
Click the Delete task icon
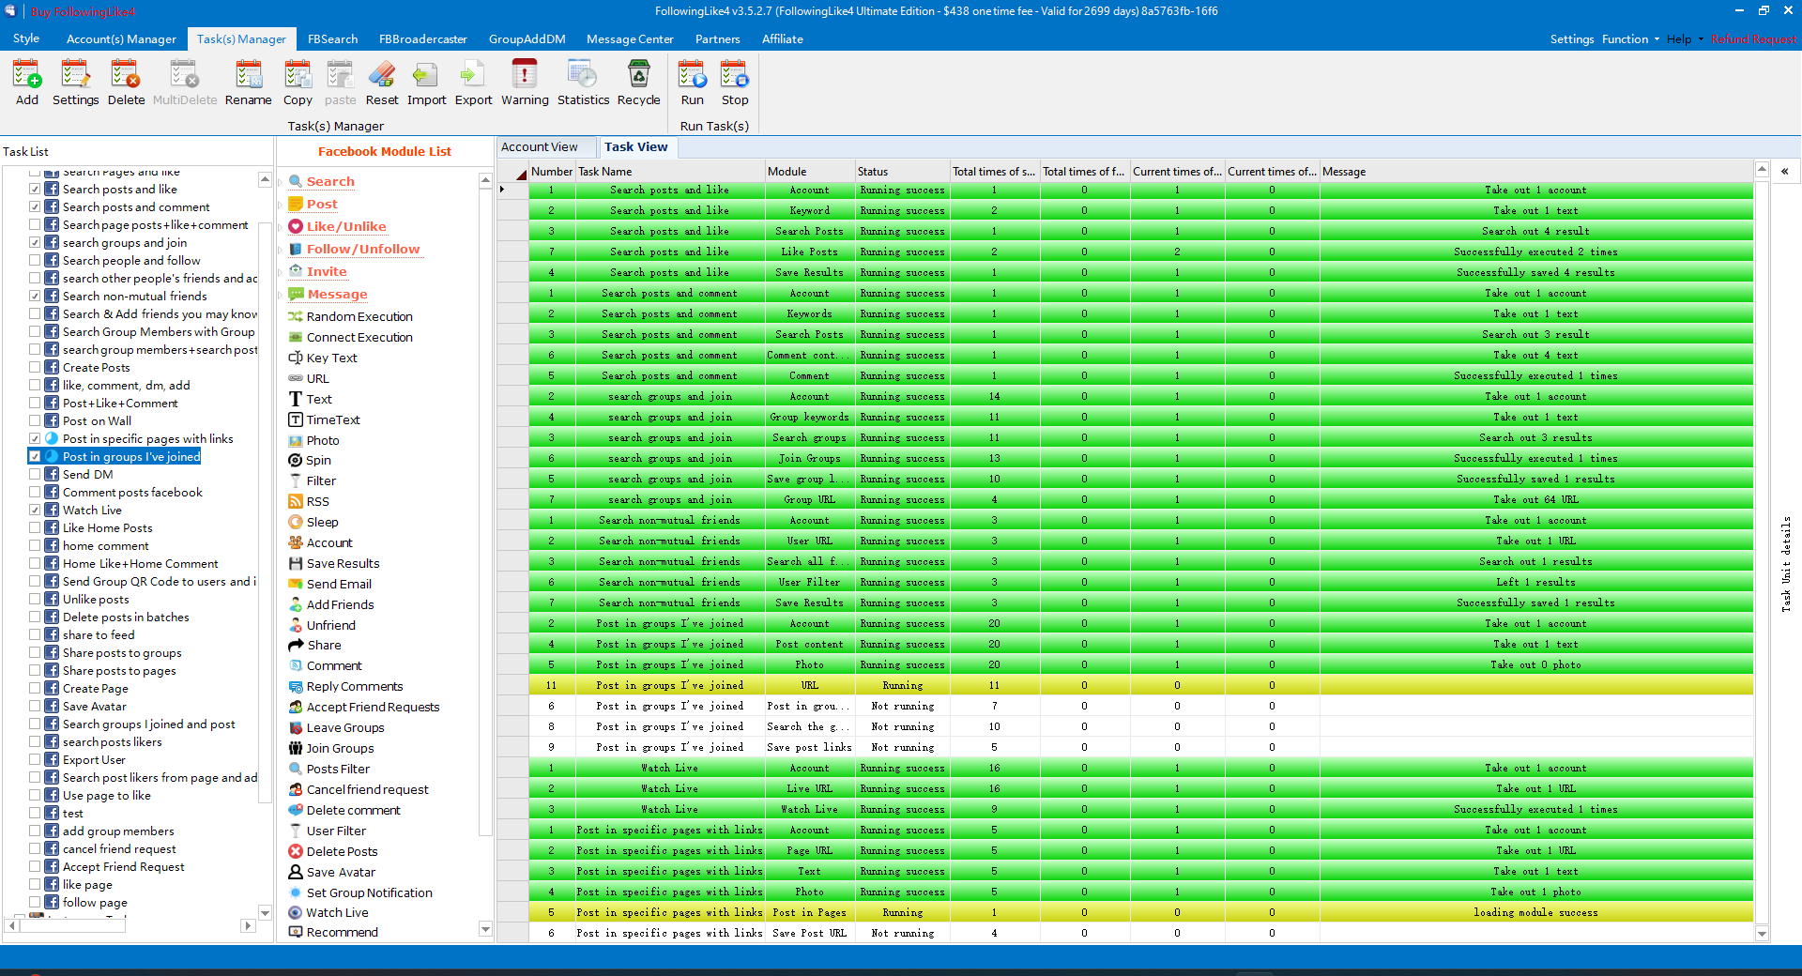click(x=126, y=83)
